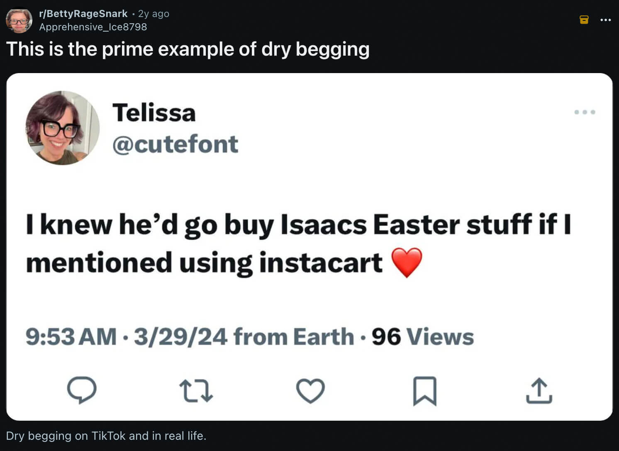Click the @cutefont handle
Viewport: 619px width, 451px height.
click(x=175, y=144)
